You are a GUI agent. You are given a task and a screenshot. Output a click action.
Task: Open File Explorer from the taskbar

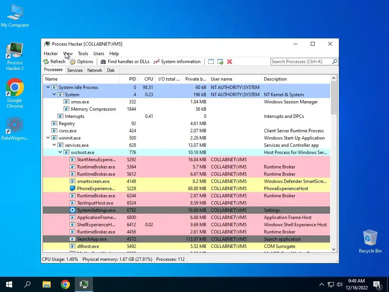[46, 284]
